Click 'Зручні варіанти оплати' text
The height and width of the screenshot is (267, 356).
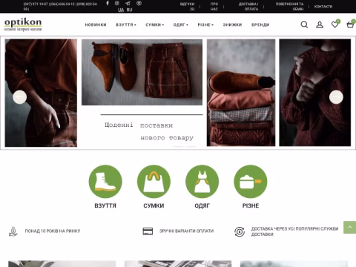click(186, 231)
